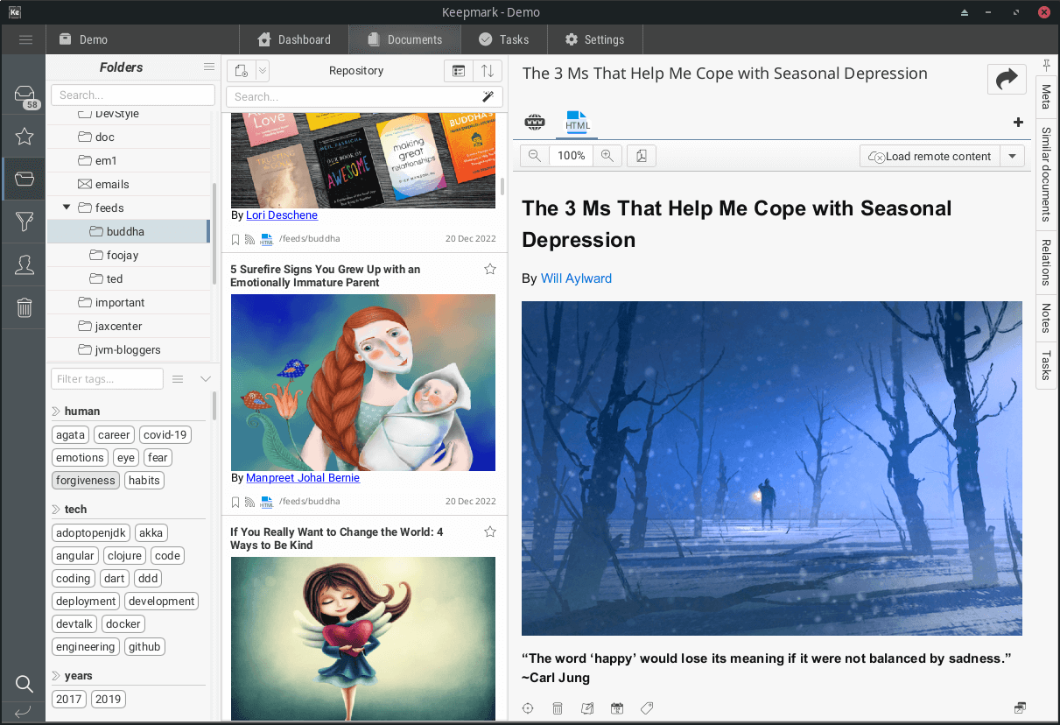The height and width of the screenshot is (725, 1060).
Task: Open the inbox icon with 58 badge
Action: point(25,96)
